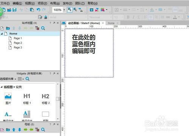Click the paste clipboard icon
The width and height of the screenshot is (189, 136).
pyautogui.click(x=32, y=10)
